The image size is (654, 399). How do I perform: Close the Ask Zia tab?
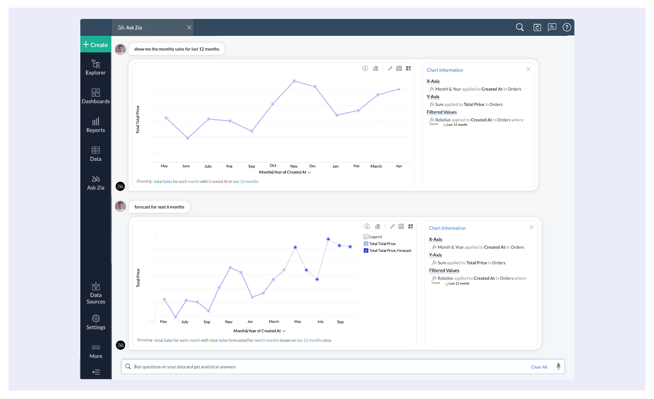tap(189, 27)
